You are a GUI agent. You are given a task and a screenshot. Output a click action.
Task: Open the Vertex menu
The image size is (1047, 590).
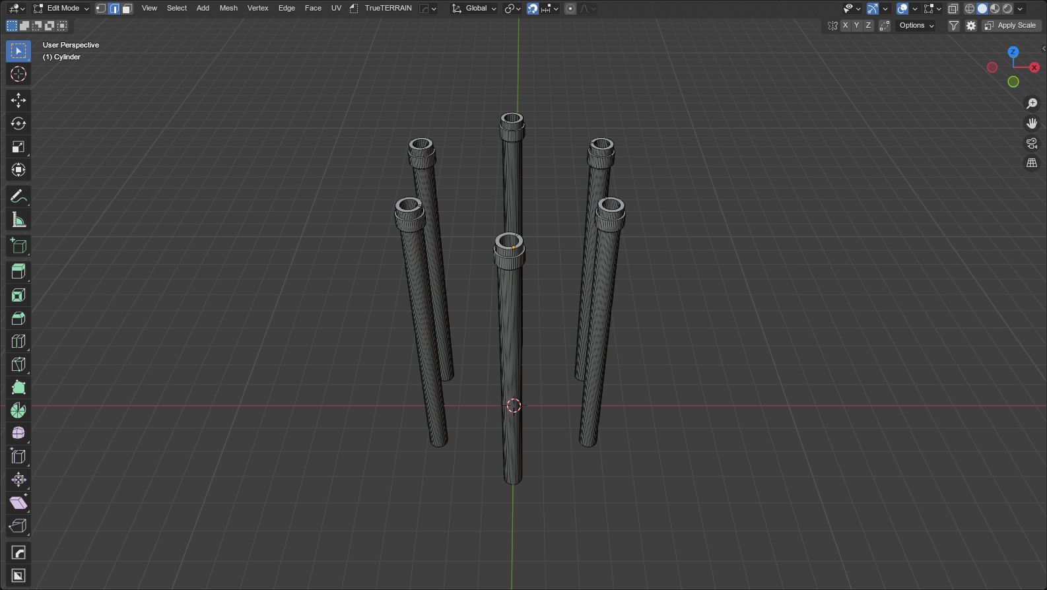tap(257, 9)
